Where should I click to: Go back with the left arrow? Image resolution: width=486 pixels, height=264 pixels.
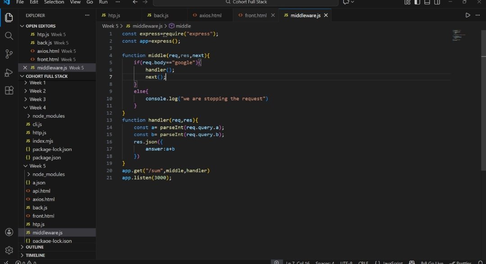[135, 2]
